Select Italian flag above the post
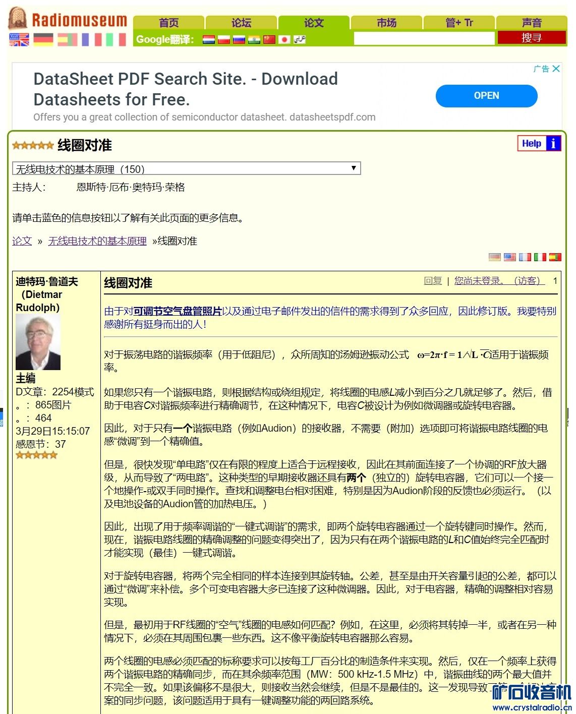Screen dimensions: 576x714 pyautogui.click(x=540, y=257)
